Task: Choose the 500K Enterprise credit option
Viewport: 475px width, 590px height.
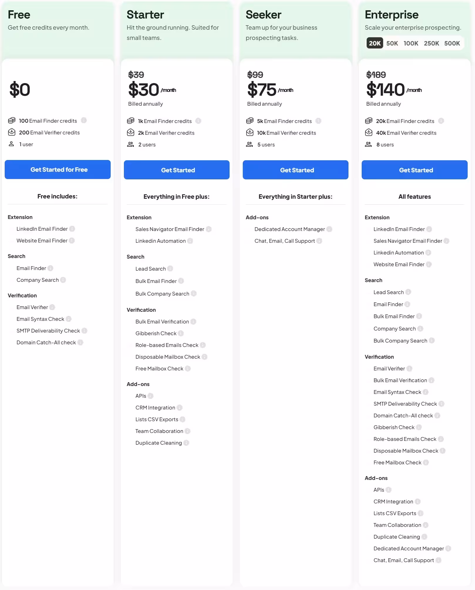Action: click(452, 43)
